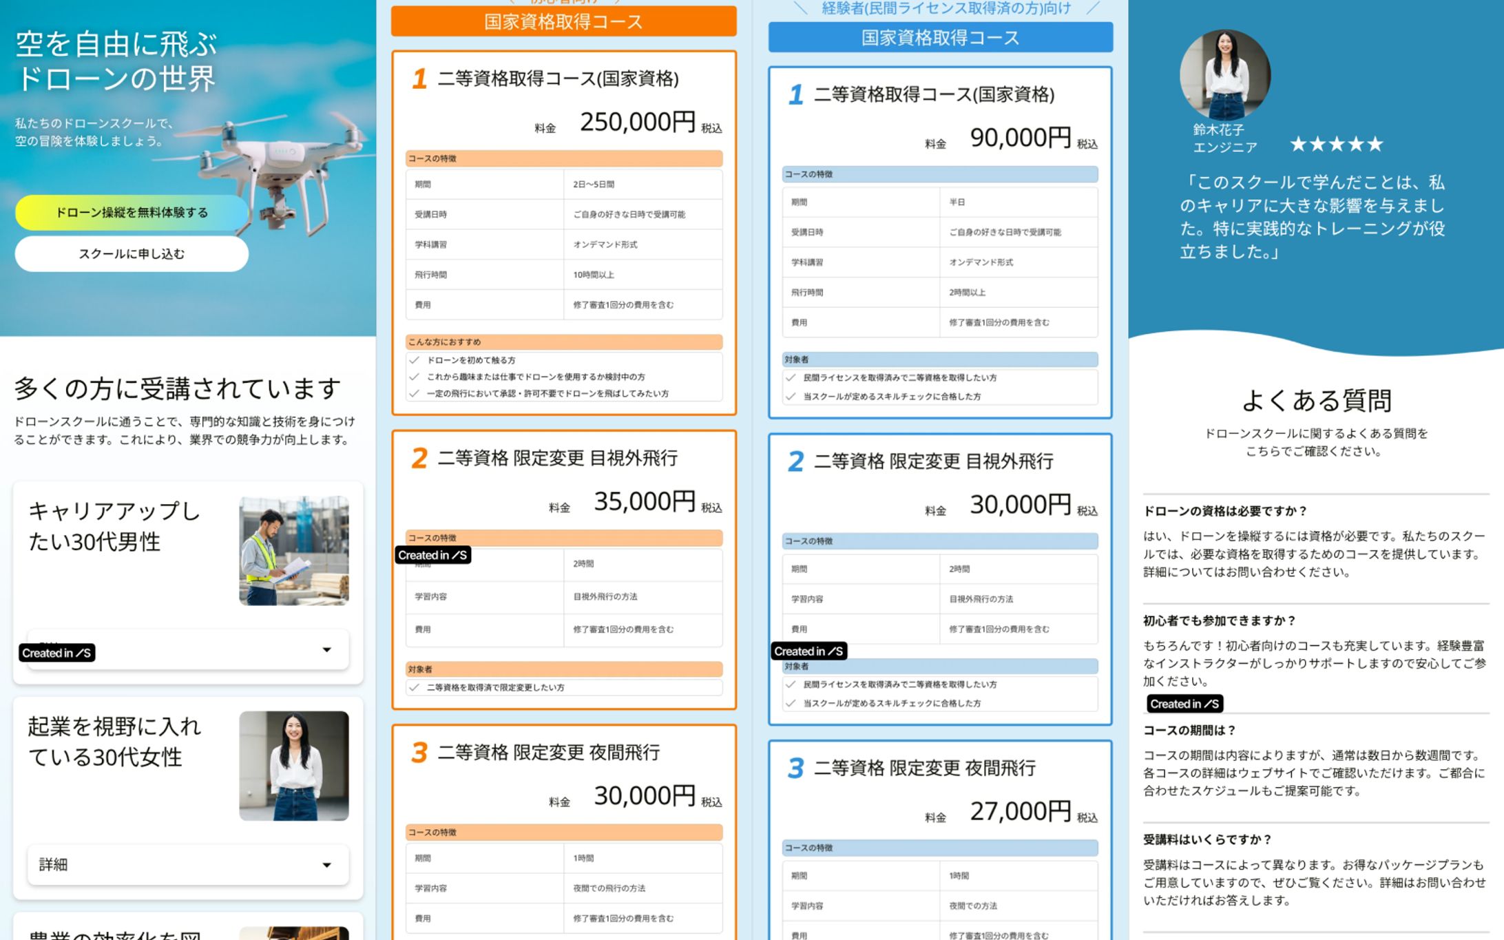Open the 詳細 dropdown under 起業を視野に入れている30代女性
Screen dimensions: 1504x940
[x=188, y=865]
